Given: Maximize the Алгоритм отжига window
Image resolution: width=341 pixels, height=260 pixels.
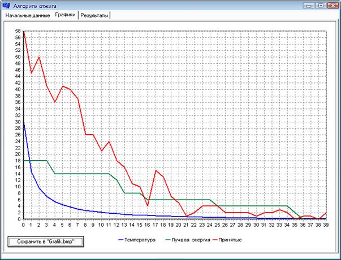Looking at the screenshot, I should [320, 5].
